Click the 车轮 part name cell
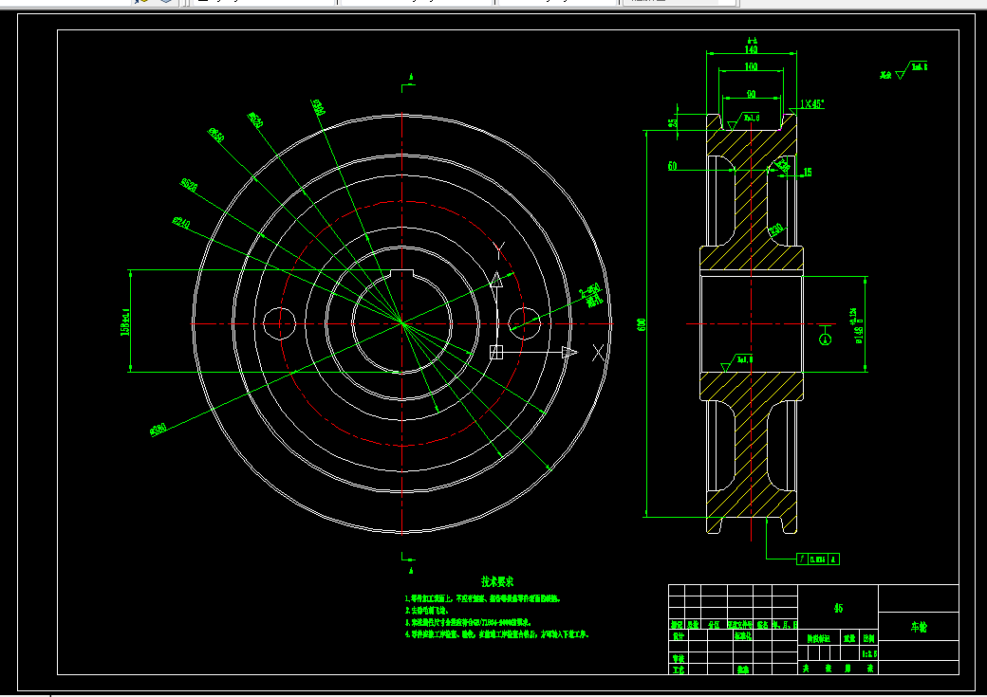 point(919,627)
